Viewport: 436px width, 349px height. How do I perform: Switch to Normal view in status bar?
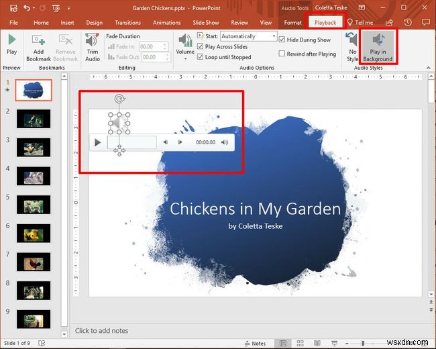[283, 344]
